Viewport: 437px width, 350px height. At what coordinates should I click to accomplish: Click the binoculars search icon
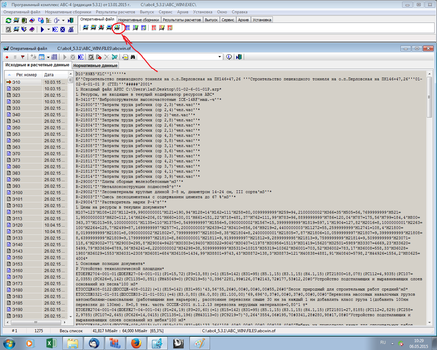pyautogui.click(x=133, y=57)
